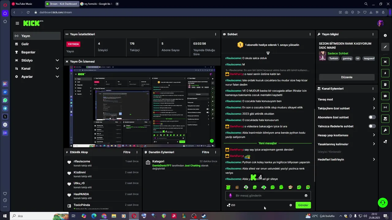This screenshot has width=392, height=220.
Task: Open a new browser tab with plus button
Action: click(x=117, y=4)
